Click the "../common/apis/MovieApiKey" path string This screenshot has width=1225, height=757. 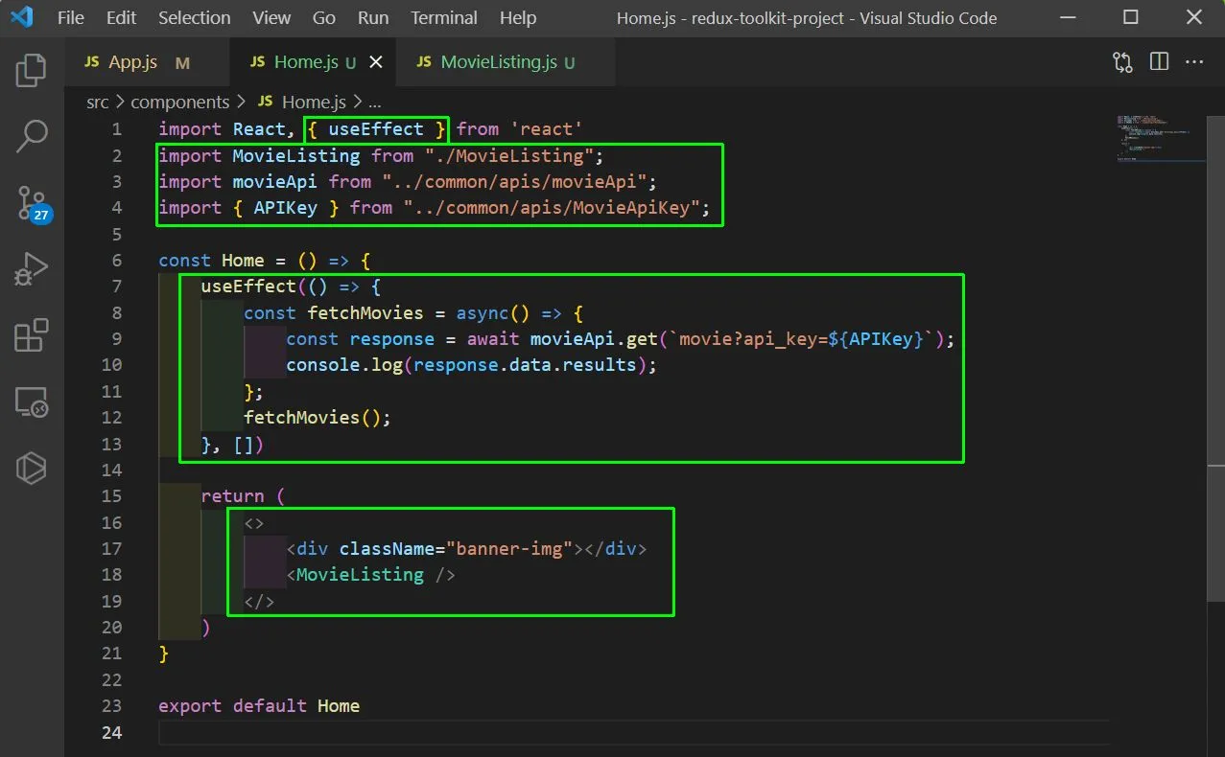(552, 207)
